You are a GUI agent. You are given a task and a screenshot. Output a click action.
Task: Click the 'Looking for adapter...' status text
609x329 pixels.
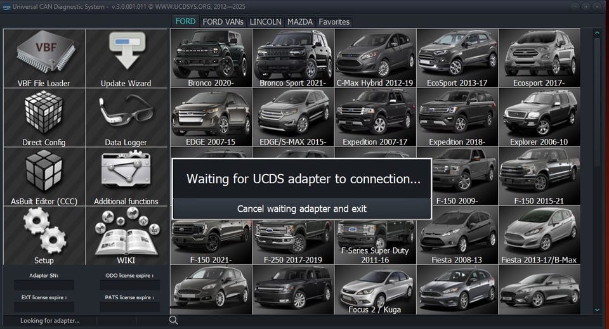[50, 321]
